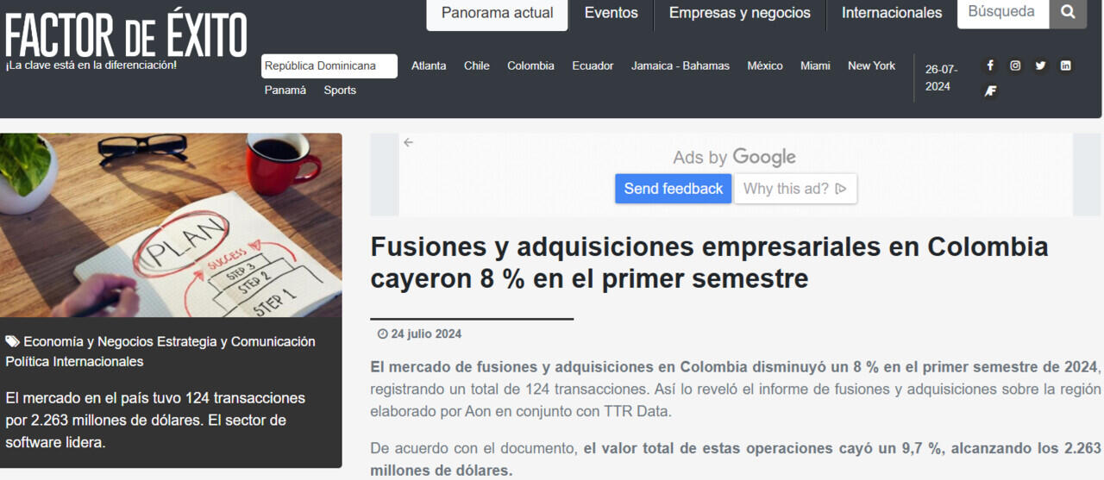
Task: Click the Factor de Éxito F icon
Action: 990,90
